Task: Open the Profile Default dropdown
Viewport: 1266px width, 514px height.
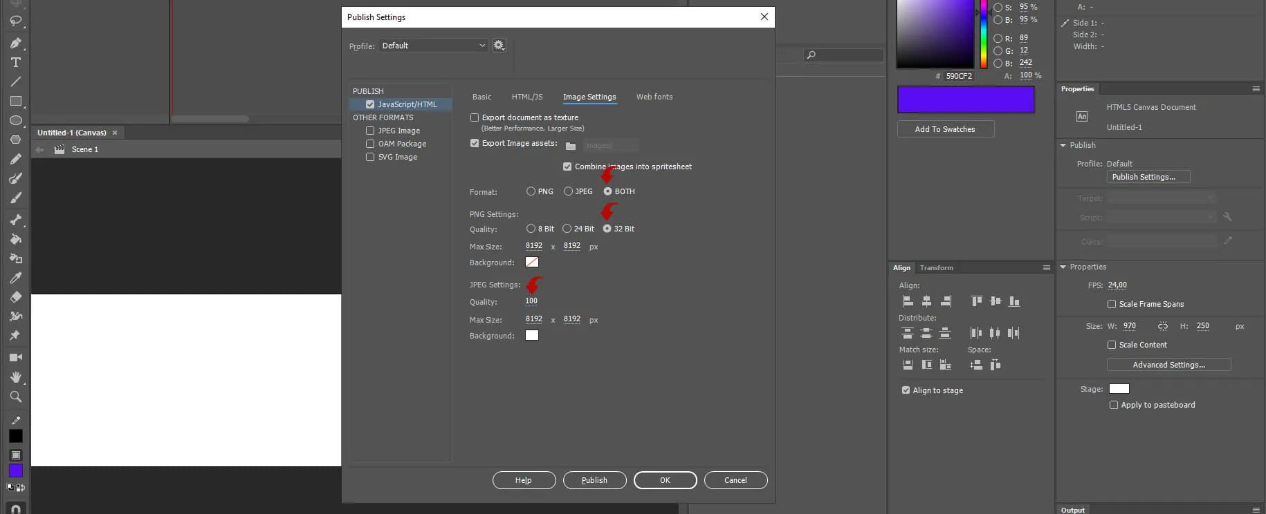Action: [433, 46]
